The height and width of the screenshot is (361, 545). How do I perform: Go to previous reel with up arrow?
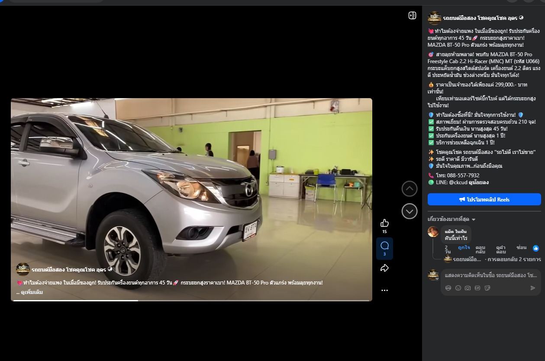click(410, 188)
